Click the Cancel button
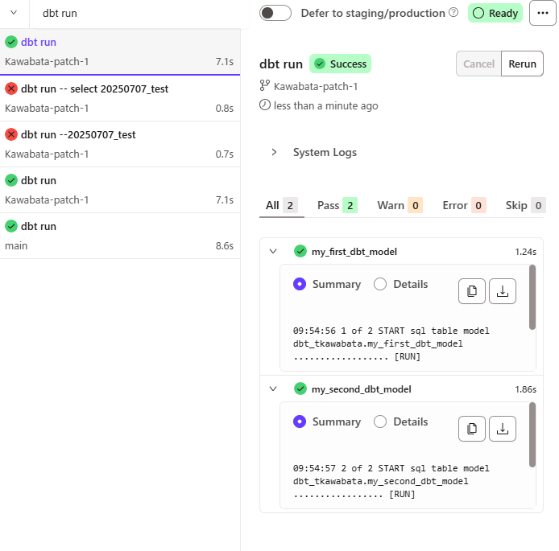 coord(478,64)
